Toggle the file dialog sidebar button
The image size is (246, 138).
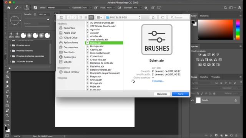tap(61, 17)
